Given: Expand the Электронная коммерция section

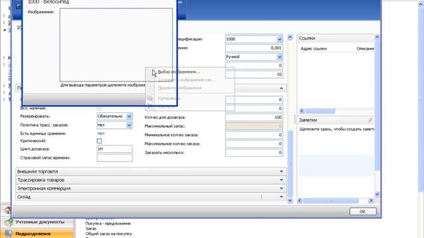Looking at the screenshot, I should coord(151,188).
